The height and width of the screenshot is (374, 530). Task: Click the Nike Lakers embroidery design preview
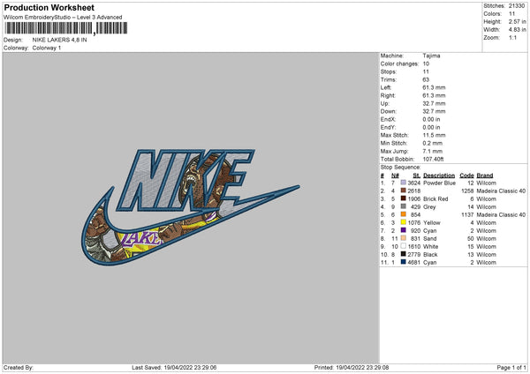(190, 207)
